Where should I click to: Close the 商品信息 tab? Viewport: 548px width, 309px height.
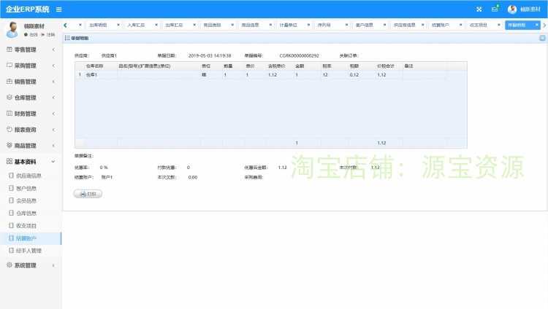(x=270, y=25)
